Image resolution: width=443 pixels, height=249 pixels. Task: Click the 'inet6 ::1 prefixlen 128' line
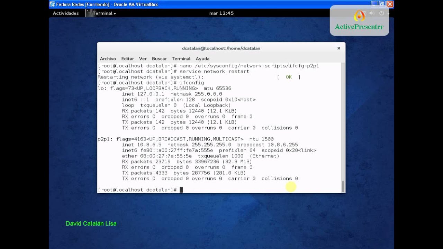coord(189,100)
